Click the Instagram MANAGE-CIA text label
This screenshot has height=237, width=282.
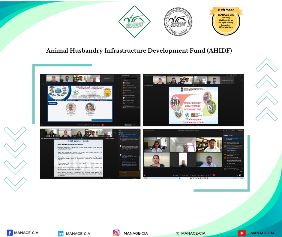[x=136, y=233]
